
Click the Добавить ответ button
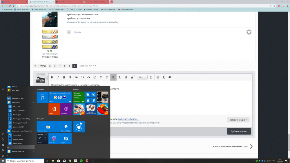(x=239, y=131)
